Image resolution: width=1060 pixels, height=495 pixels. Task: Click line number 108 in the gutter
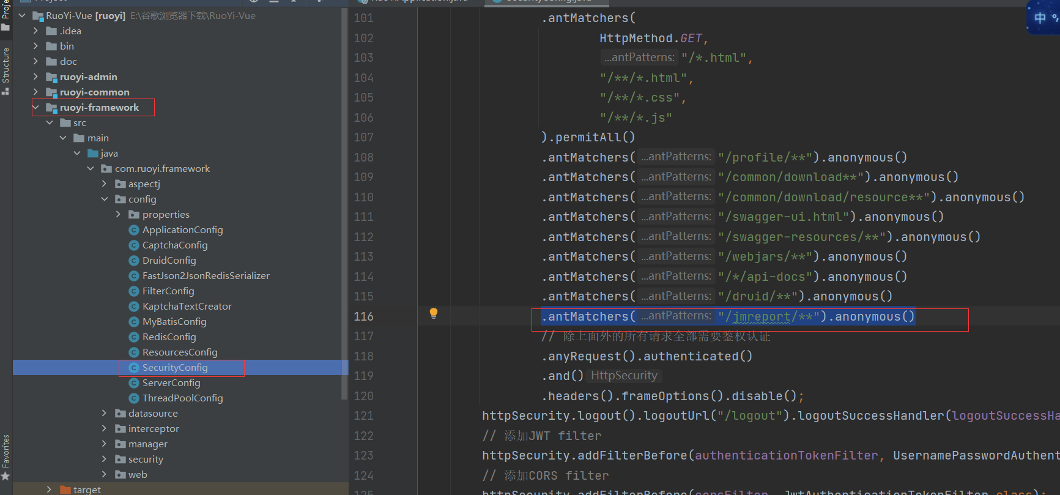point(363,157)
